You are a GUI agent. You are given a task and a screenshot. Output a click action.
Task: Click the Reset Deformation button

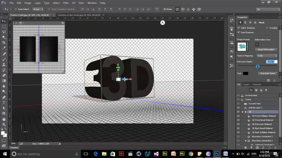266,50
